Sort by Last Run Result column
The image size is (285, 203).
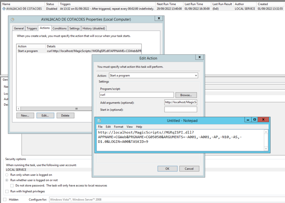point(222,4)
